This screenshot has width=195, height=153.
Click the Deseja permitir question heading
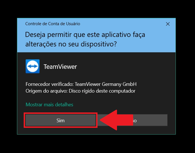pos(85,39)
